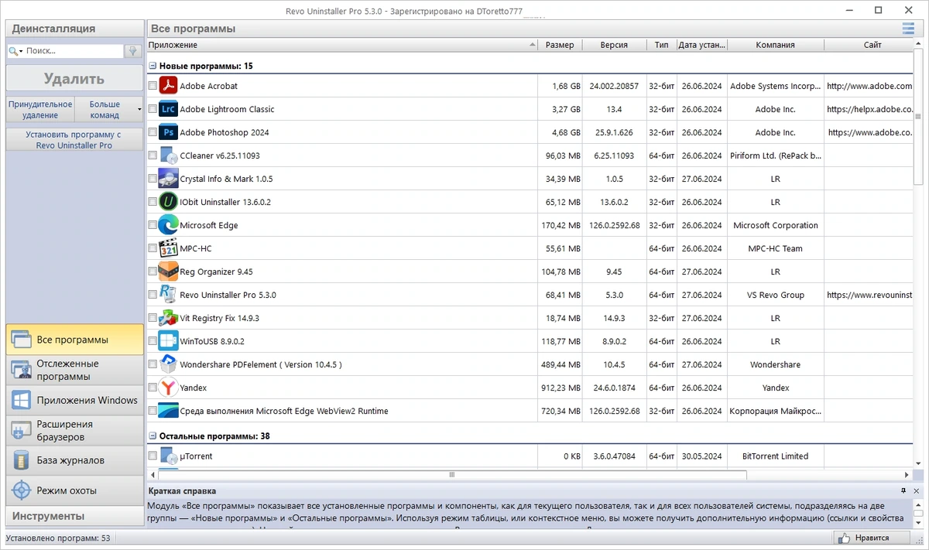This screenshot has height=550, width=929.
Task: Open Приложения Windows section
Action: (74, 400)
